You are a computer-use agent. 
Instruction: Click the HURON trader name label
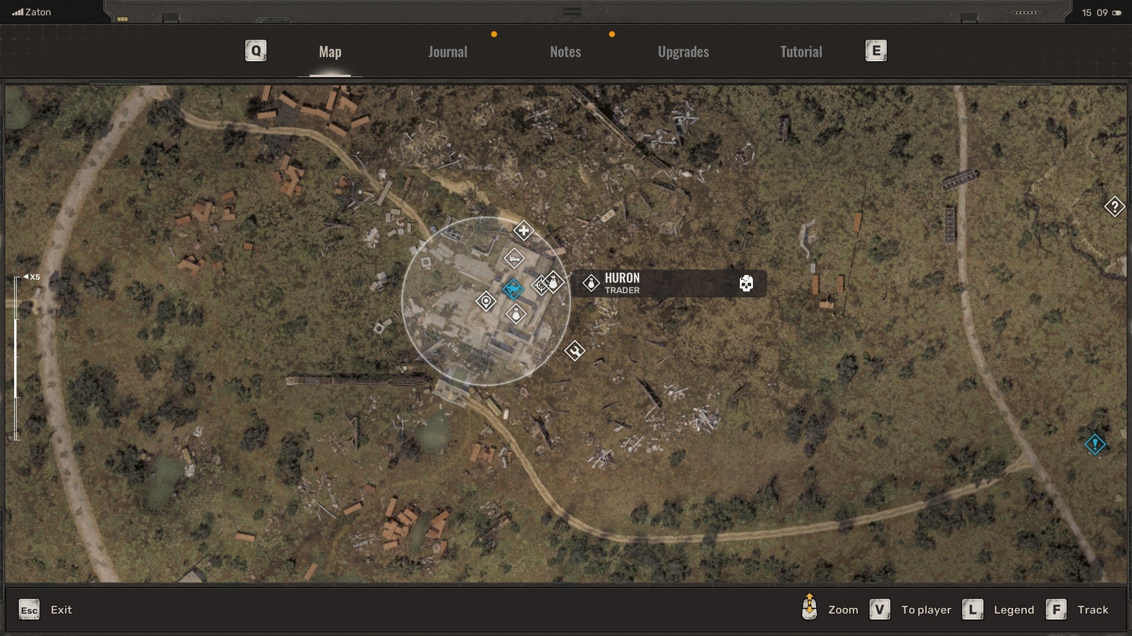coord(622,278)
